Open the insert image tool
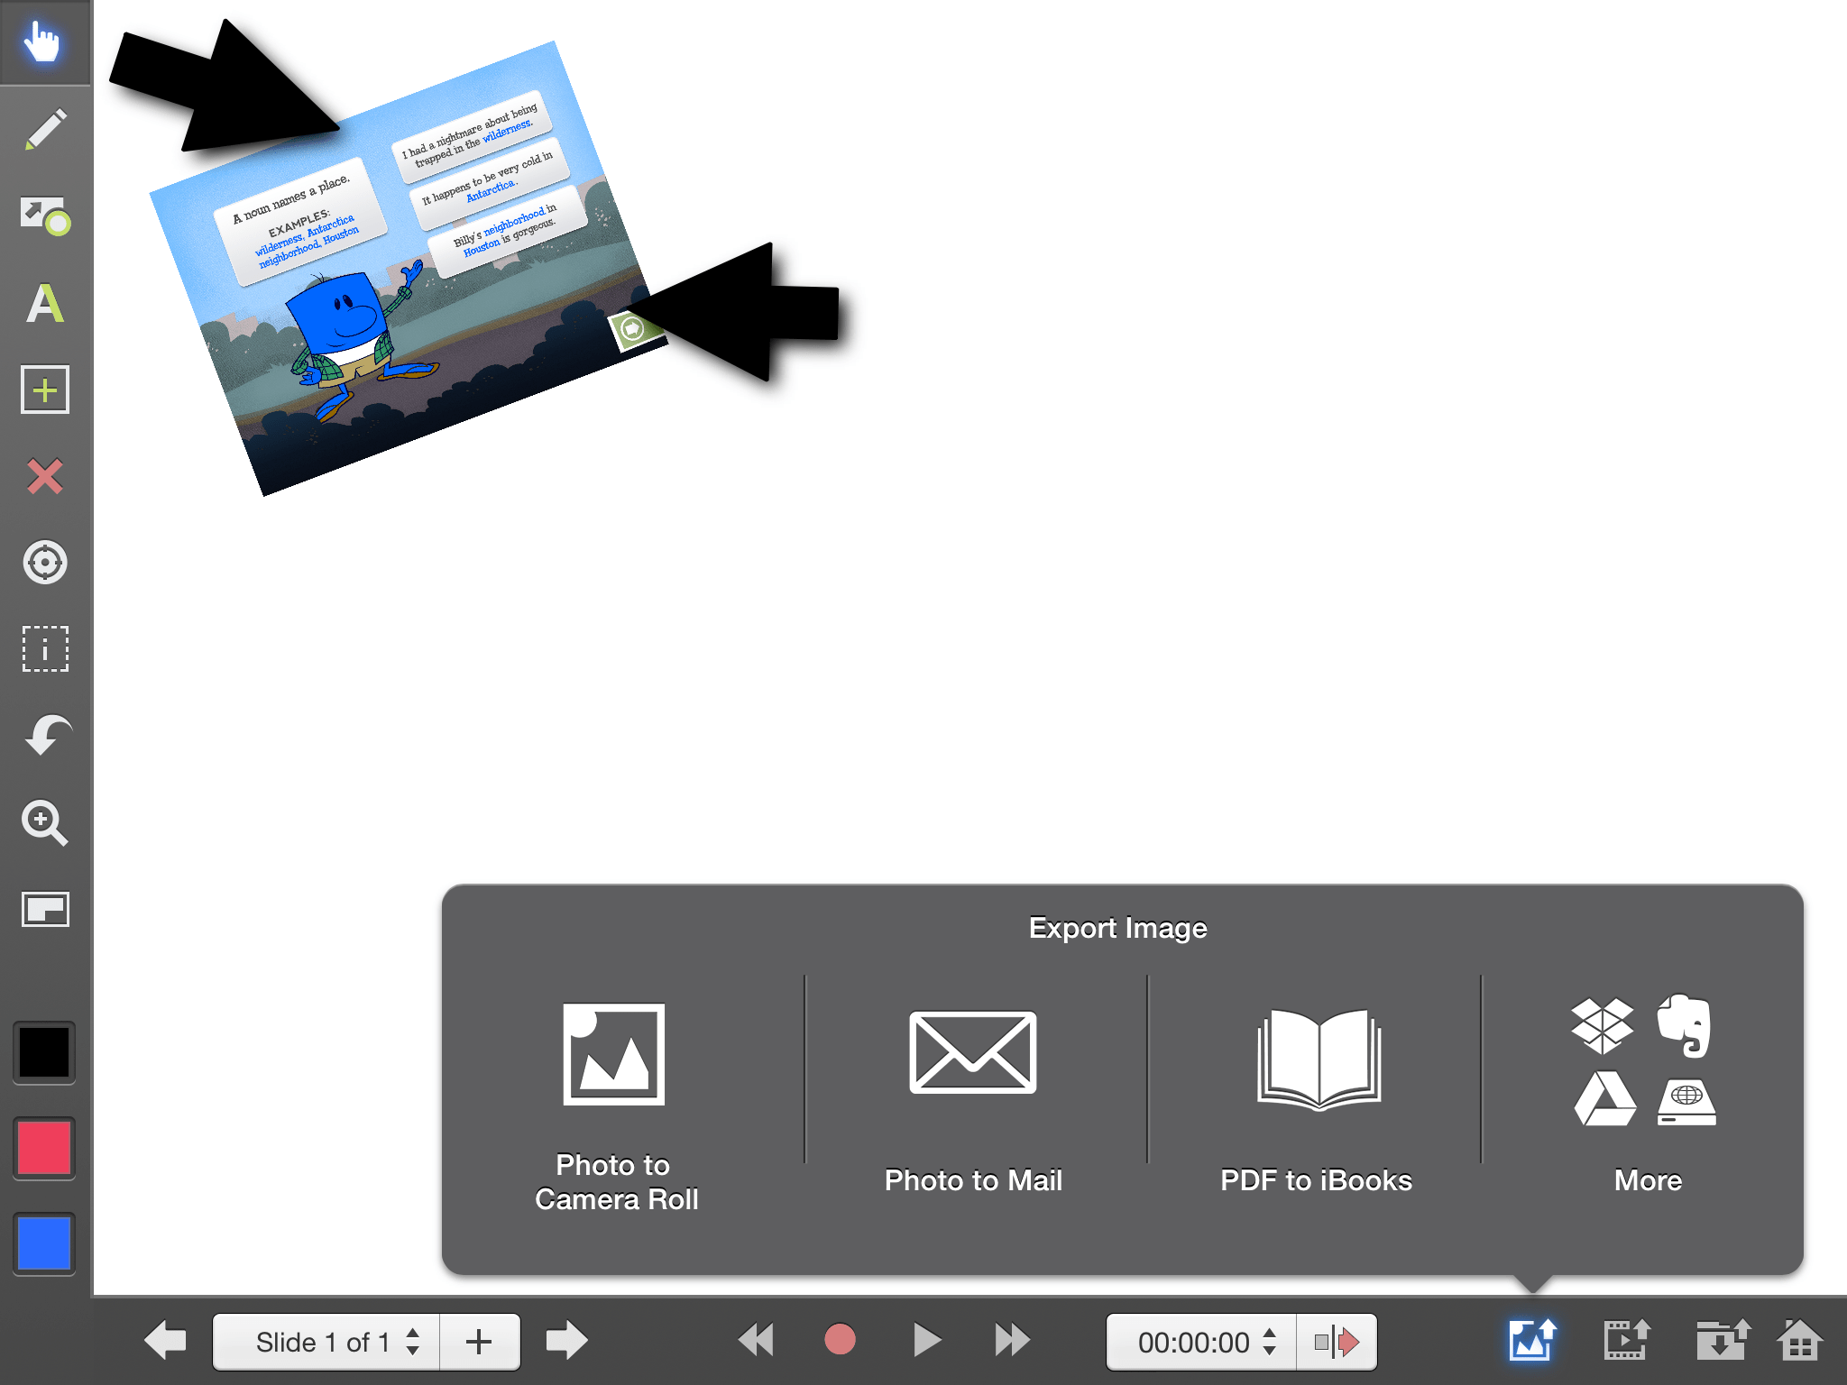1847x1385 pixels. point(45,216)
